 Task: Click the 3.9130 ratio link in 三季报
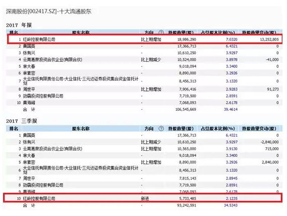pyautogui.click(x=232, y=149)
